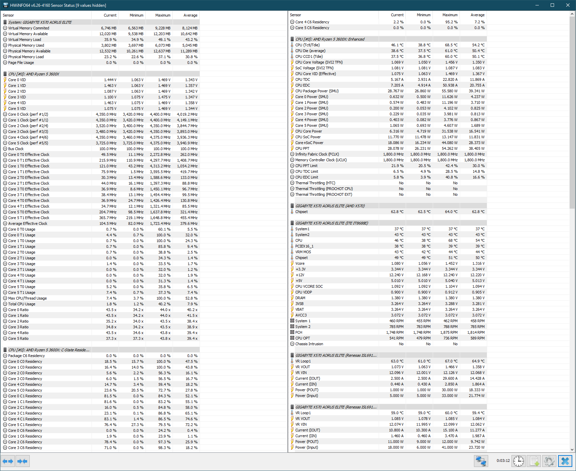
Task: Collapse the GIGABYTE X570 AORUS ELITE (AMD X570) group
Action: click(388, 206)
